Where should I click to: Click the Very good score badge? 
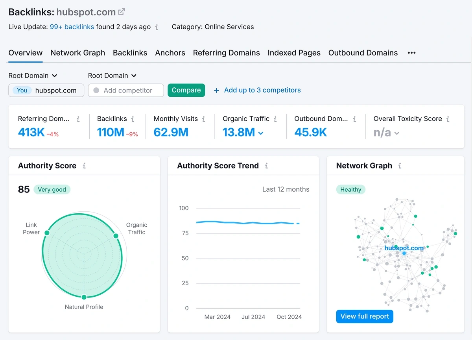click(52, 190)
